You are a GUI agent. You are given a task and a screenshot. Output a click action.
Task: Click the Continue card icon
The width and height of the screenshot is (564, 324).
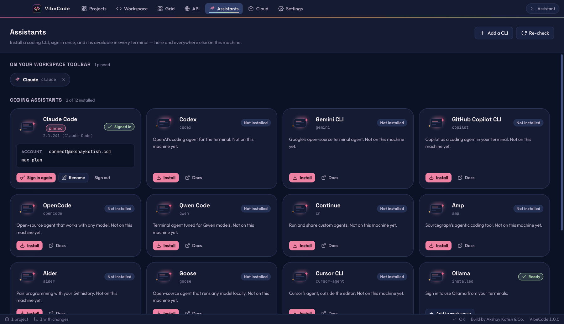[x=300, y=208]
